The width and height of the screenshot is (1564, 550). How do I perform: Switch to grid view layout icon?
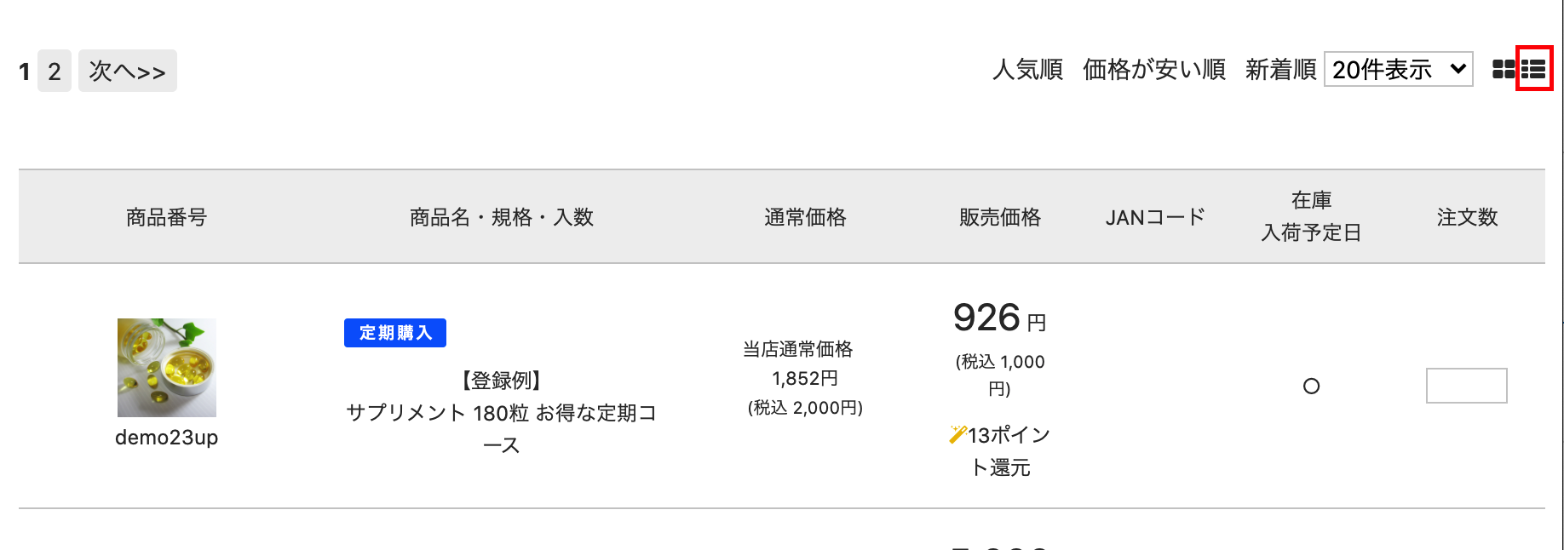click(1504, 69)
